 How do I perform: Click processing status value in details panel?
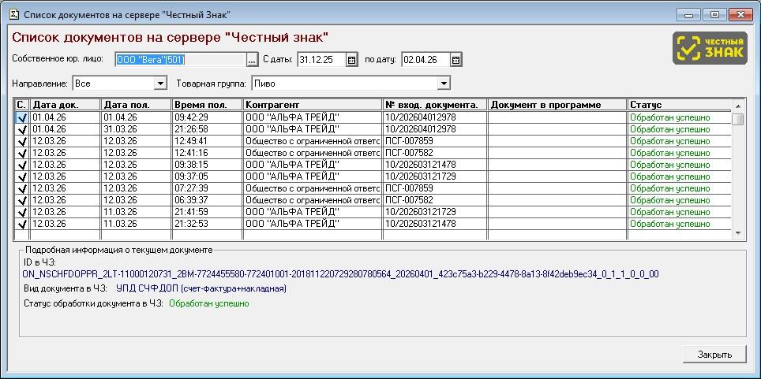point(209,303)
